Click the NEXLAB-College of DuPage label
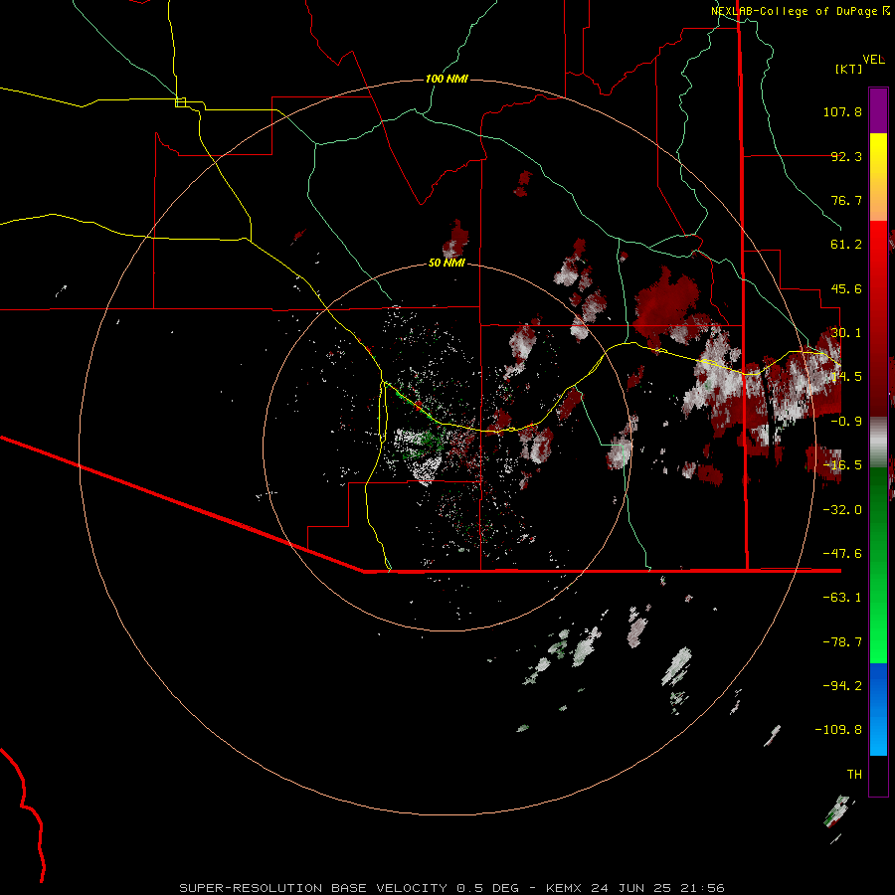This screenshot has width=895, height=895. tap(797, 11)
